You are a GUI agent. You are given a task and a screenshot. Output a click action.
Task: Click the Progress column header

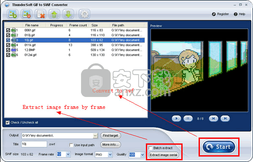pyautogui.click(x=57, y=25)
